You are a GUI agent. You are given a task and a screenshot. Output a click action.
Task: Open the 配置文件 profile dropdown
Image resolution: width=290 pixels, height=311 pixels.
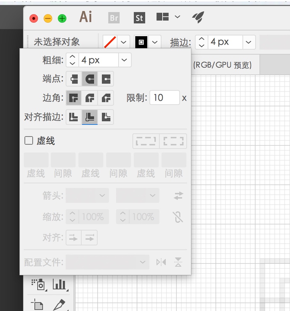click(x=108, y=262)
